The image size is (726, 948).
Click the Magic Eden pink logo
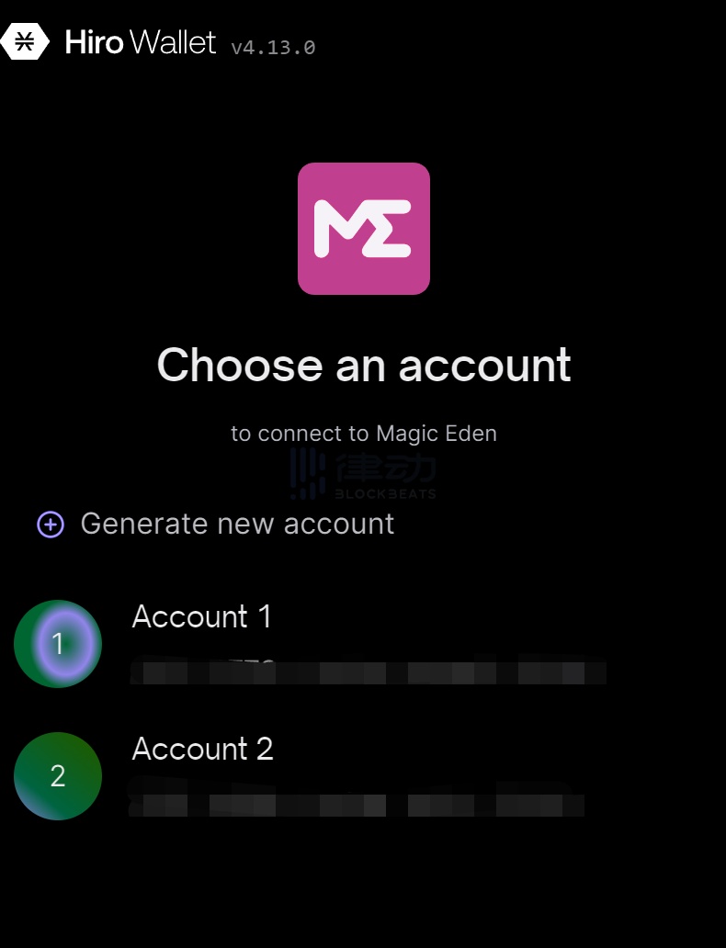pos(364,229)
